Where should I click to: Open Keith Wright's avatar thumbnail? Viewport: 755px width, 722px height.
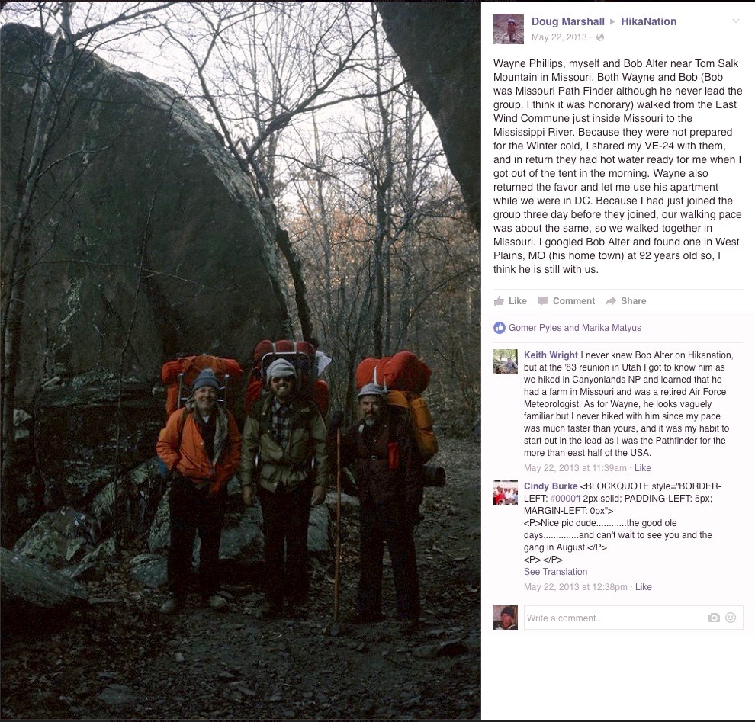506,361
